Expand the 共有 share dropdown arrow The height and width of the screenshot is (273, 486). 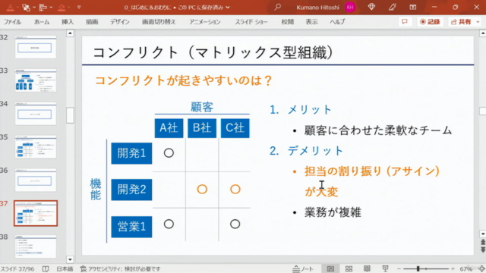click(x=478, y=22)
